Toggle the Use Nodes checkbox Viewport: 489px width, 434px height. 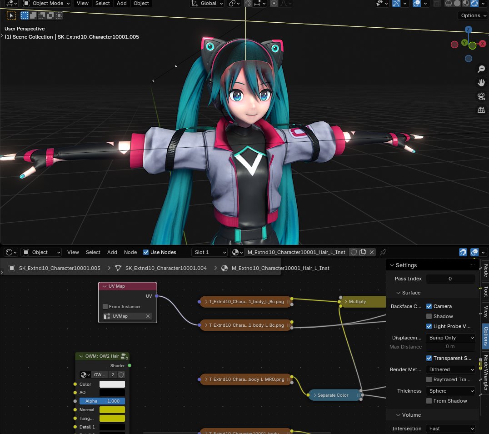click(x=146, y=252)
